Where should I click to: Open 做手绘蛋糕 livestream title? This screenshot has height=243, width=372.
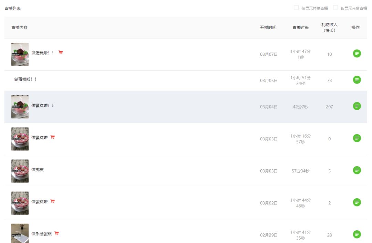[42, 234]
